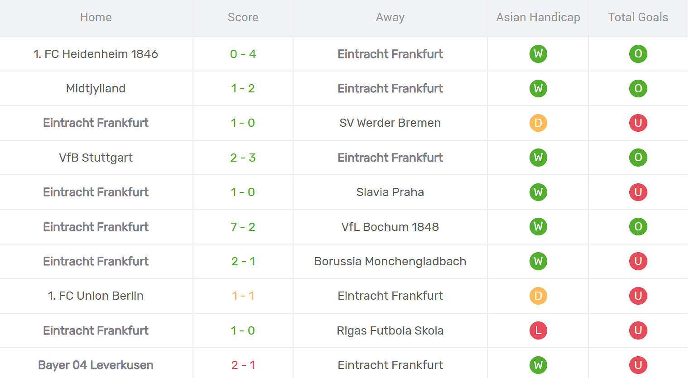
Task: Click the Total Goals column header
Action: point(638,17)
